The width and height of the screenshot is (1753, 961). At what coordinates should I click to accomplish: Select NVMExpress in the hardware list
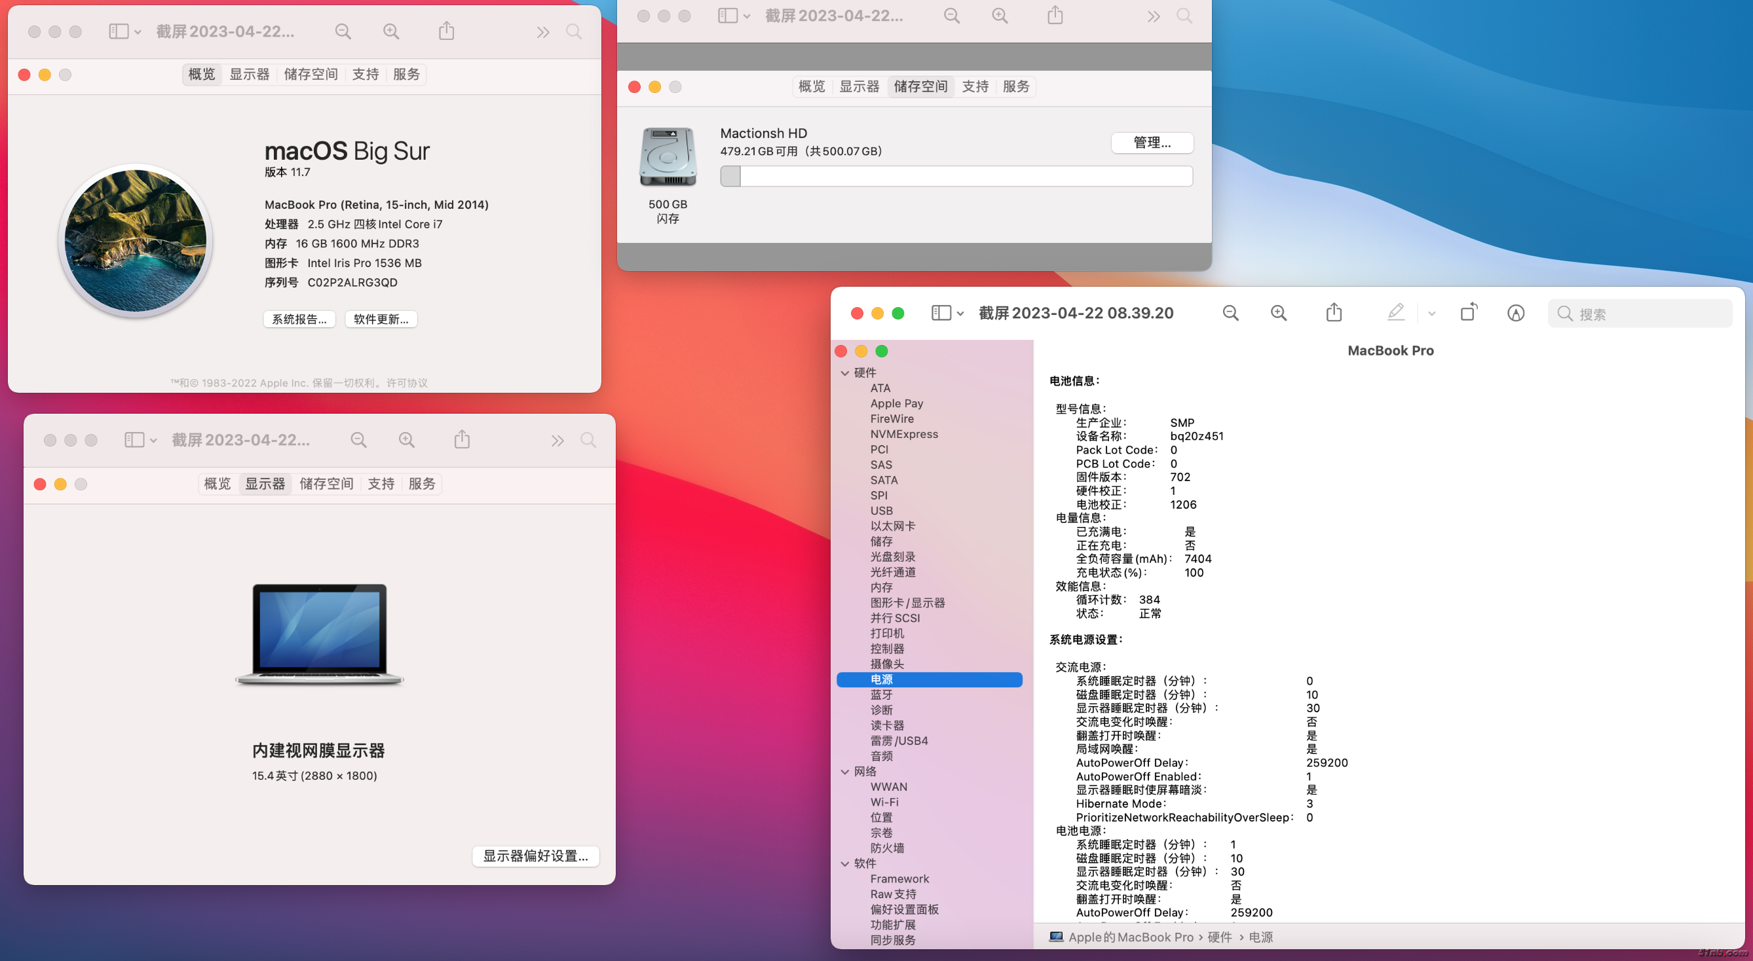tap(904, 434)
